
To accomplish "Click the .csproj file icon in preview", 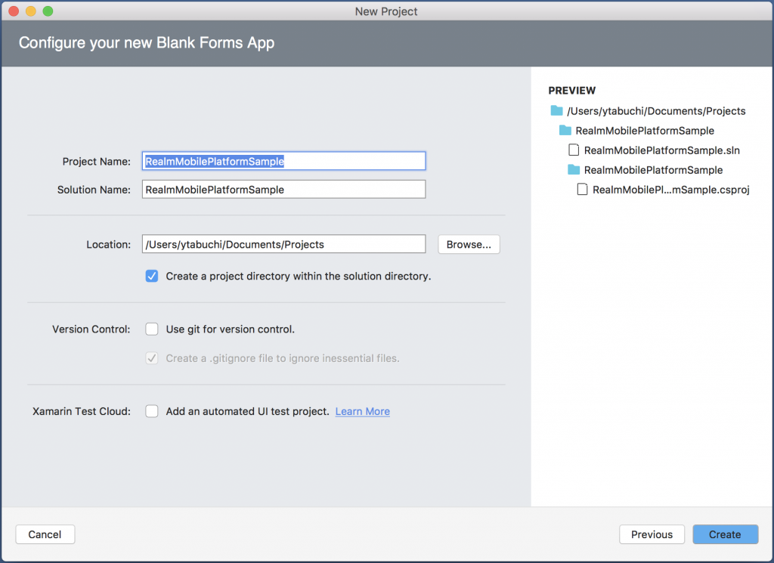I will (x=583, y=190).
